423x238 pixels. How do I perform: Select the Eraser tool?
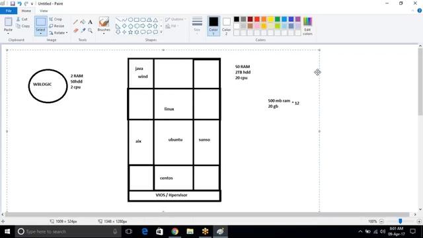tap(76, 30)
